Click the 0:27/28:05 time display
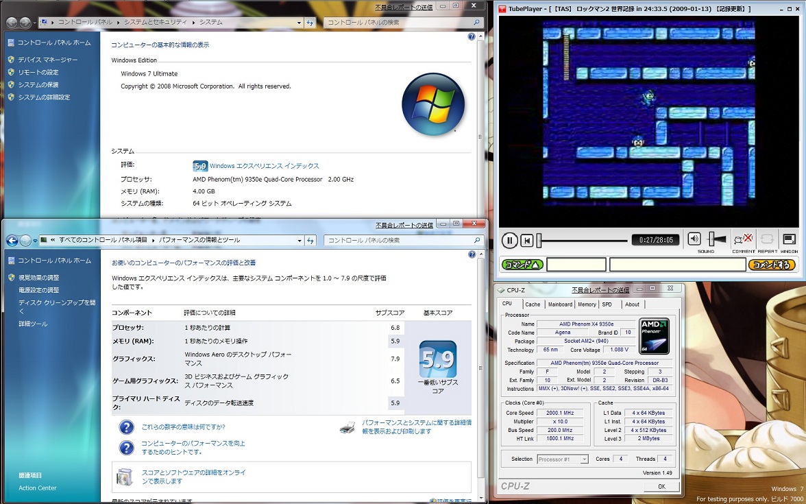 (655, 240)
